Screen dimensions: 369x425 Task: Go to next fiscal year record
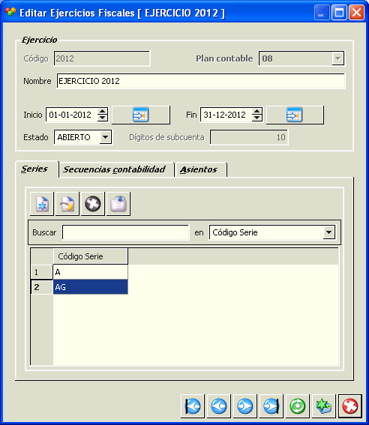(x=245, y=406)
